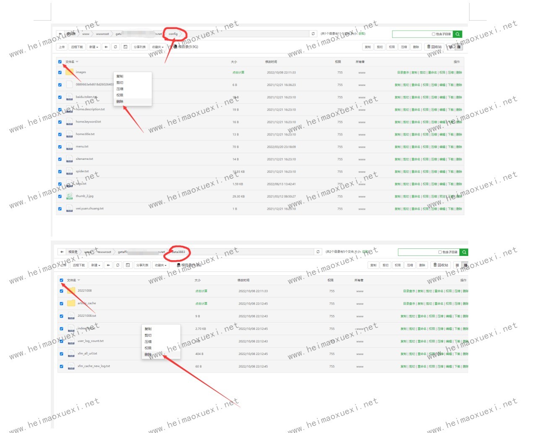The height and width of the screenshot is (433, 540).
Task: Enable 包含子目录 checkbox in the config panel
Action: (x=433, y=34)
